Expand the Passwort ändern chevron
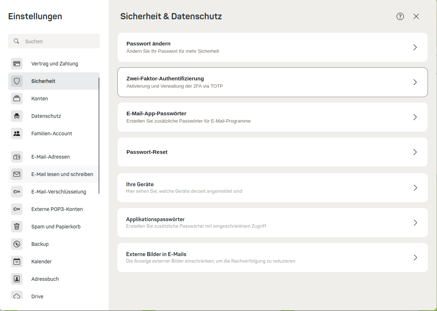 (415, 47)
